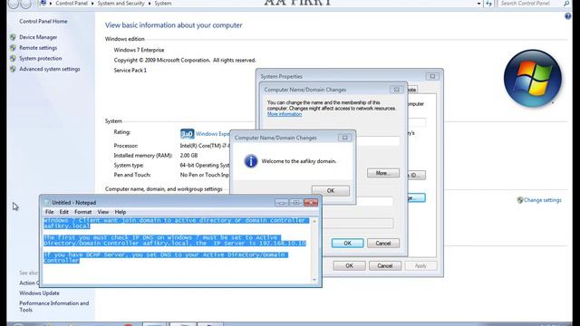Click the highlighted Notepad text area

[x=177, y=250]
